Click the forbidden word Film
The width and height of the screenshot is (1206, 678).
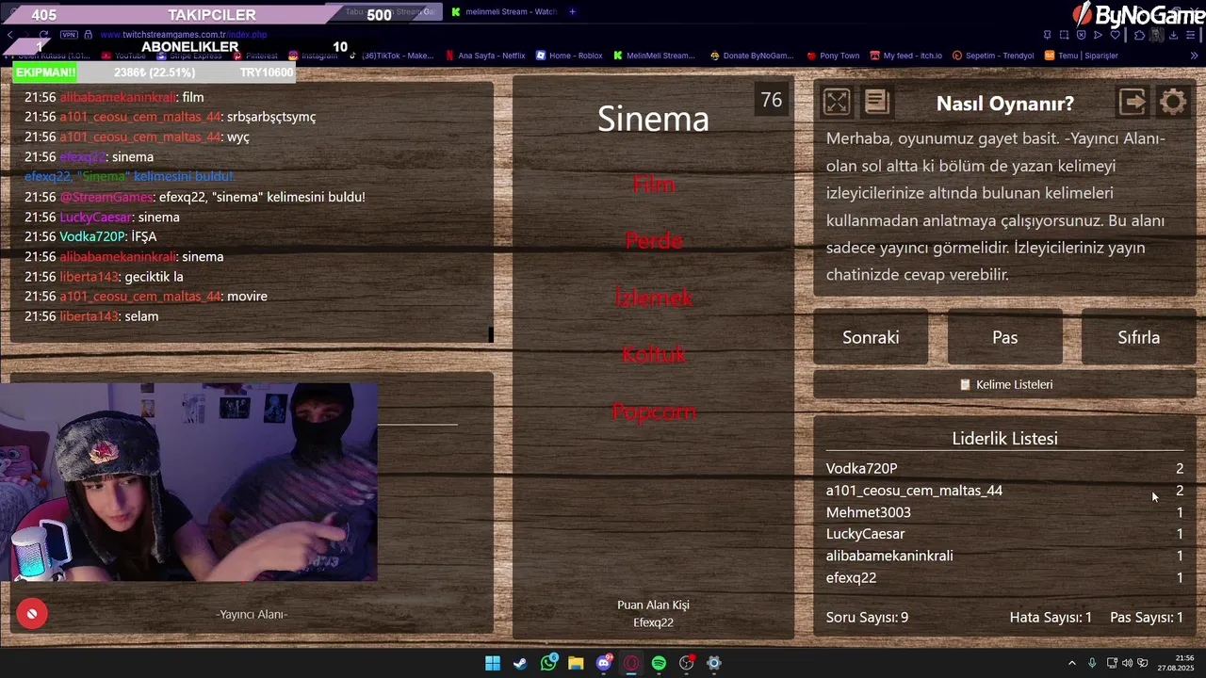[x=653, y=185]
